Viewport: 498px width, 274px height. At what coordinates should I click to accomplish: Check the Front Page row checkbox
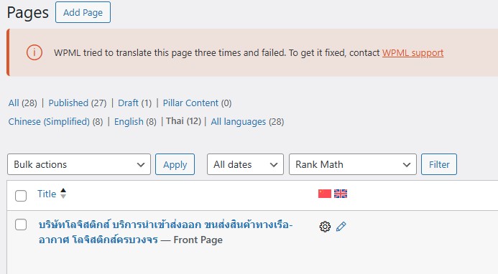tap(21, 225)
